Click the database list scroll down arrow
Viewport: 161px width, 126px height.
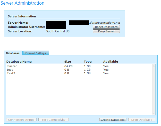click(x=154, y=113)
